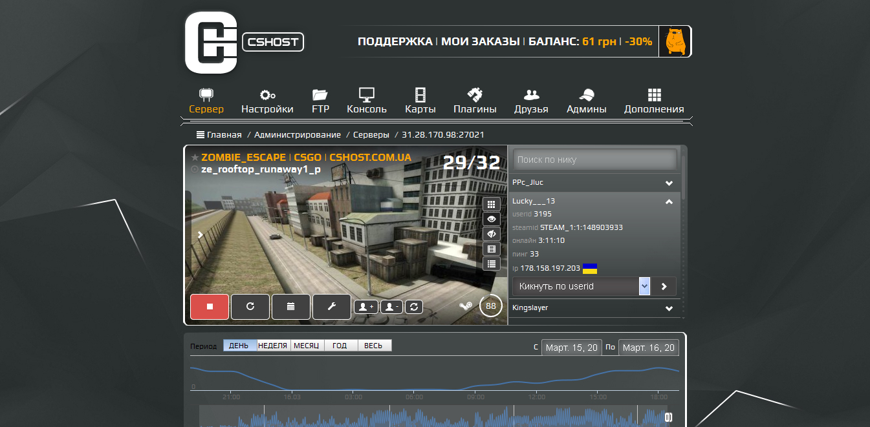The width and height of the screenshot is (870, 427).
Task: Switch to the FTP tab
Action: point(320,101)
